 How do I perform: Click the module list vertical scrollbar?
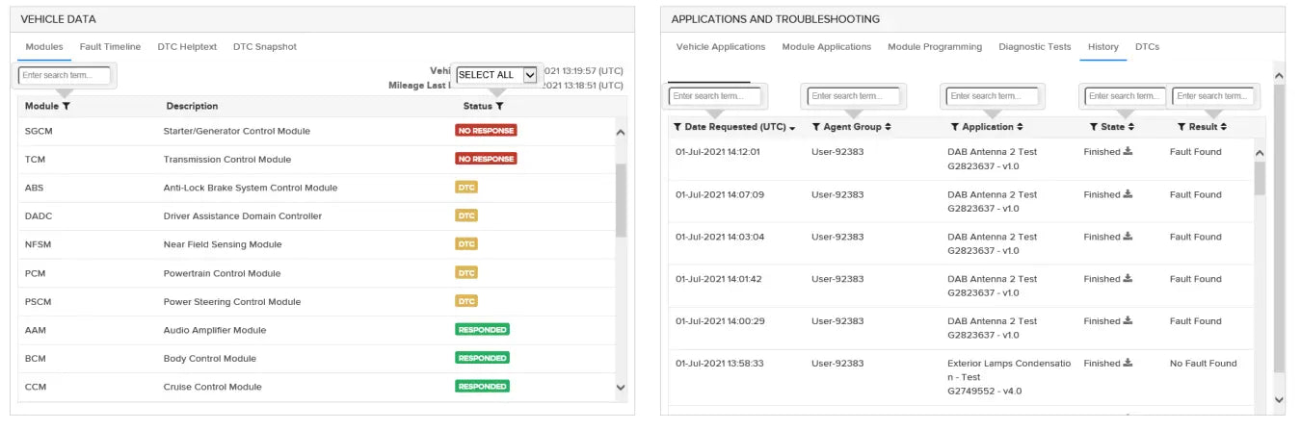click(x=621, y=200)
